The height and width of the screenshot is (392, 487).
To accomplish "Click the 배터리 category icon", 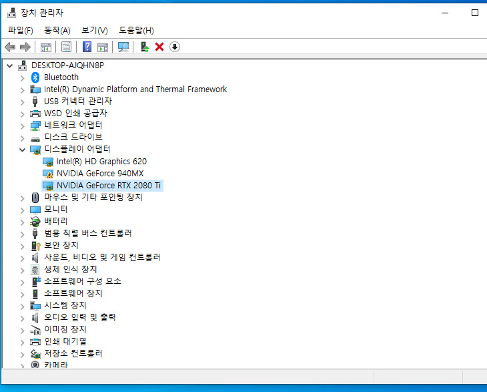I will point(35,221).
